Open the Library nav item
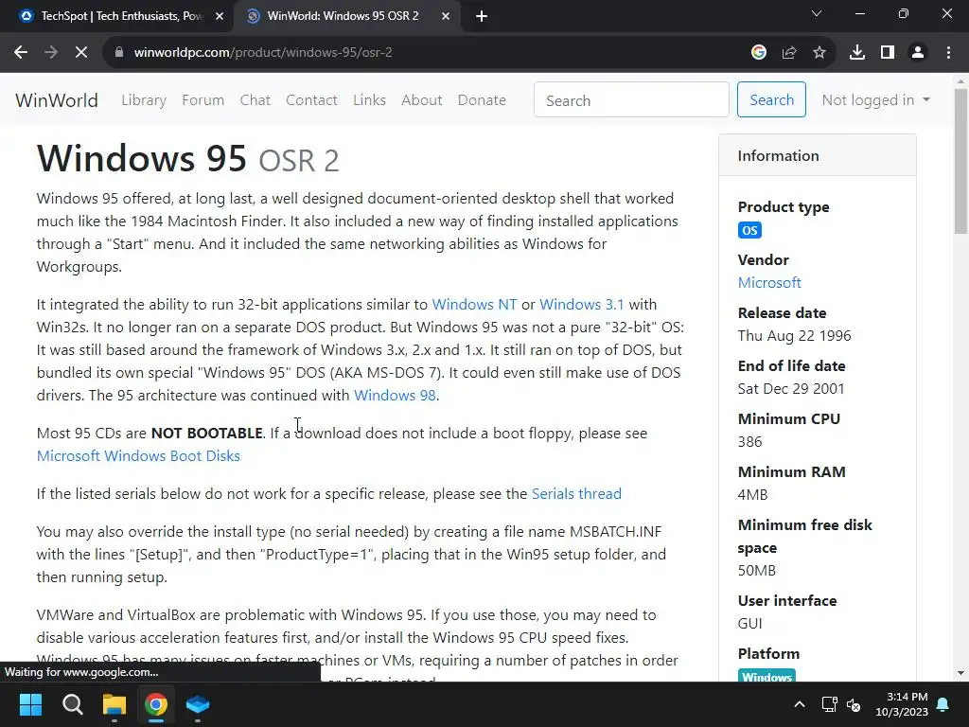This screenshot has height=727, width=969. (144, 100)
